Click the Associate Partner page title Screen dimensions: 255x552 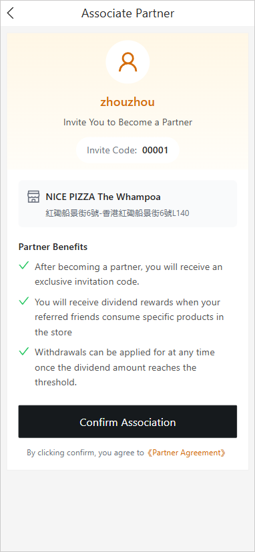[x=127, y=13]
